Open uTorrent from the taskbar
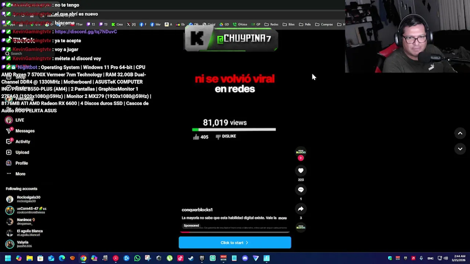The height and width of the screenshot is (264, 470). 169,258
